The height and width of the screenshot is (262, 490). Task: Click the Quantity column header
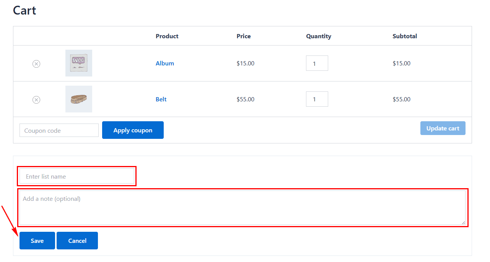pyautogui.click(x=319, y=36)
